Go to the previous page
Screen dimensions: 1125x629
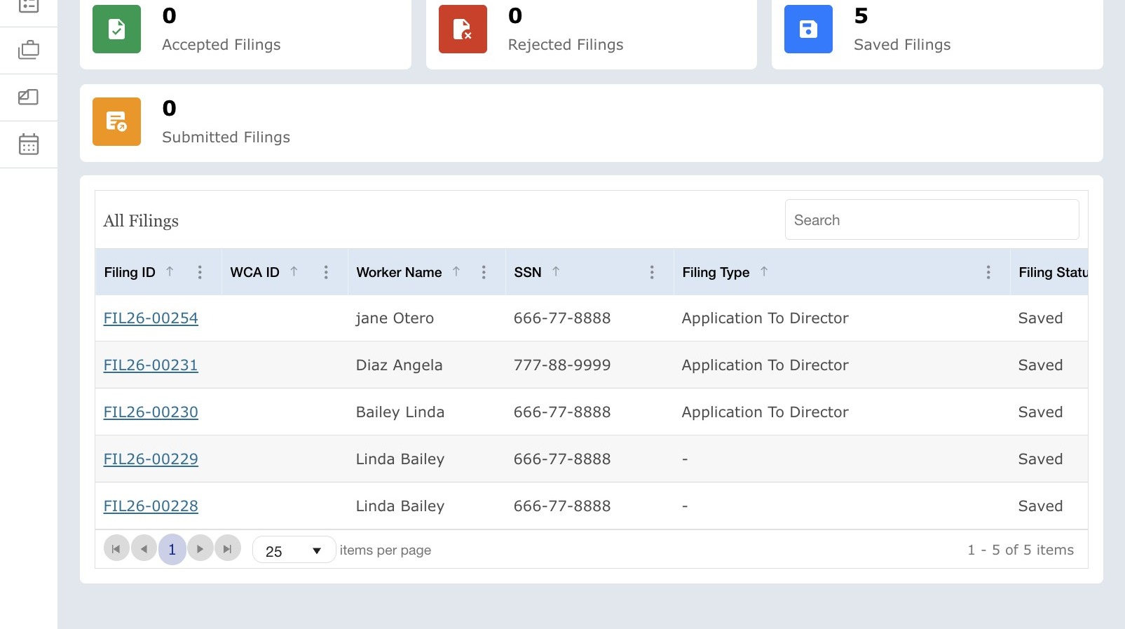coord(144,549)
